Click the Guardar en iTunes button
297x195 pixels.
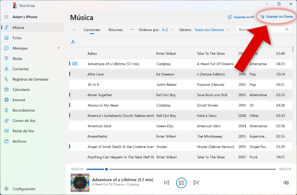(276, 17)
